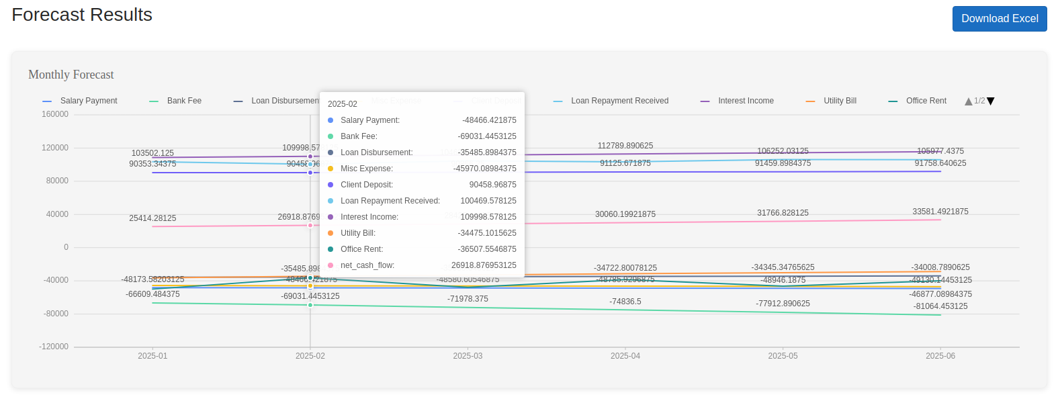The image size is (1058, 401).
Task: Click the Forecast Results heading
Action: tap(82, 15)
